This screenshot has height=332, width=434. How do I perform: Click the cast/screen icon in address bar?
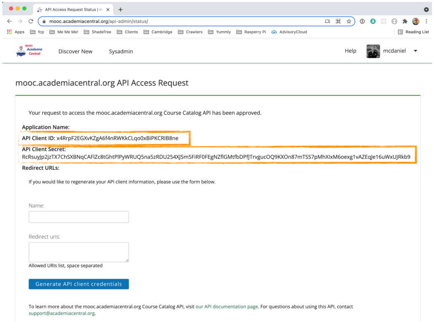(x=327, y=21)
